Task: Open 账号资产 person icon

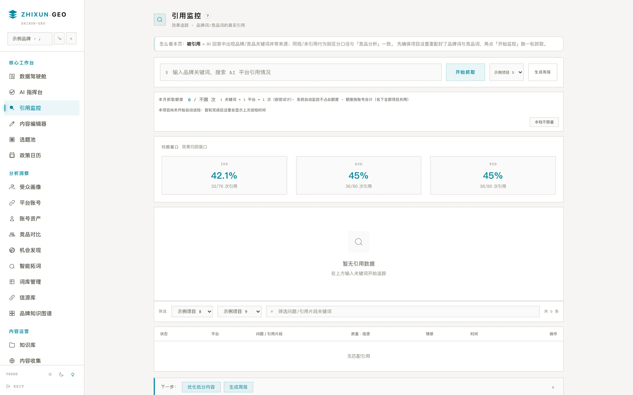Action: tap(12, 219)
